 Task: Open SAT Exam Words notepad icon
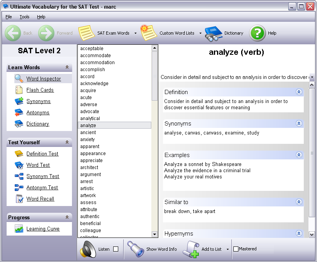point(86,33)
